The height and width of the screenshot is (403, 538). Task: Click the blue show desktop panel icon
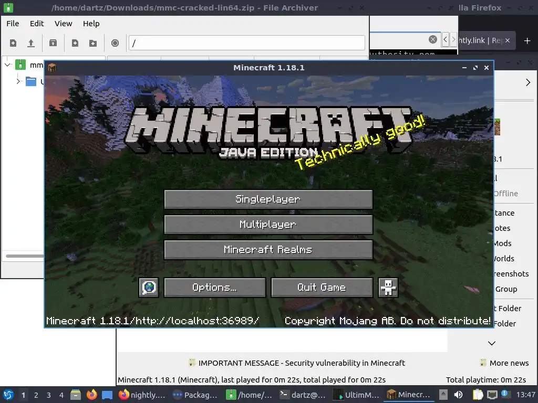tap(107, 395)
